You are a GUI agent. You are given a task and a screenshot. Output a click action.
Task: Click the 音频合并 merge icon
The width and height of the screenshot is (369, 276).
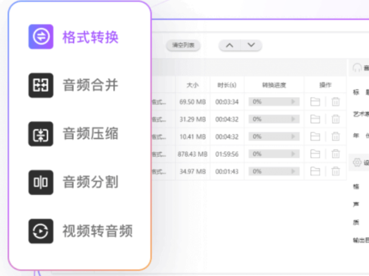(41, 85)
